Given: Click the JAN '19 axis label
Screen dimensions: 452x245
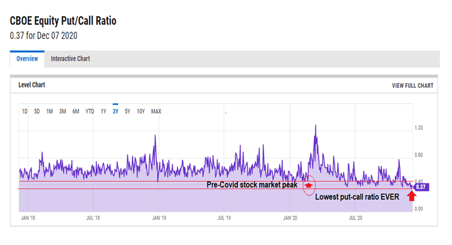Looking at the screenshot, I should [x=160, y=216].
